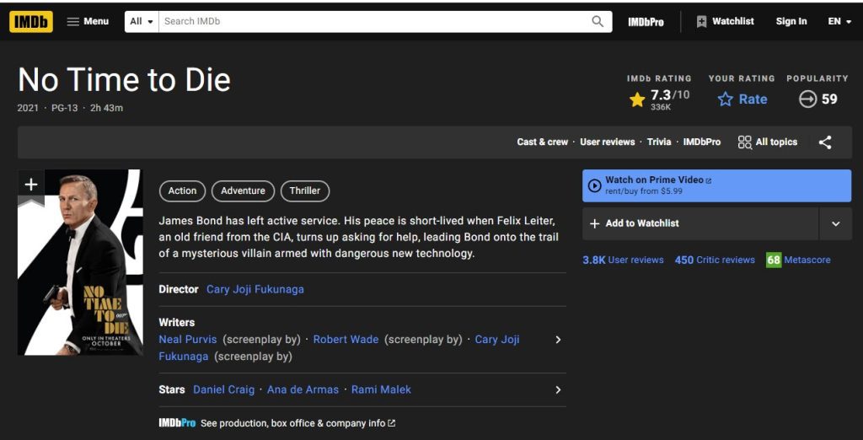Open the Trivia link
Viewport: 863px width, 440px height.
coord(659,142)
